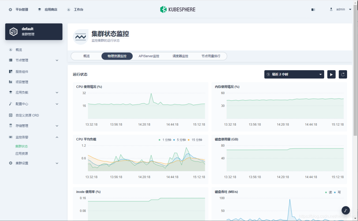Open 应用资源 in the sidebar
This screenshot has width=358, height=221.
point(22,154)
